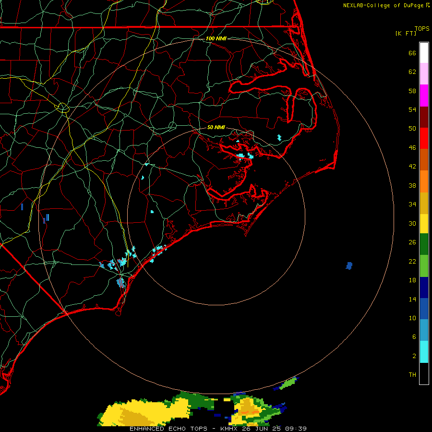Select the 58 legend value

pyautogui.click(x=412, y=91)
